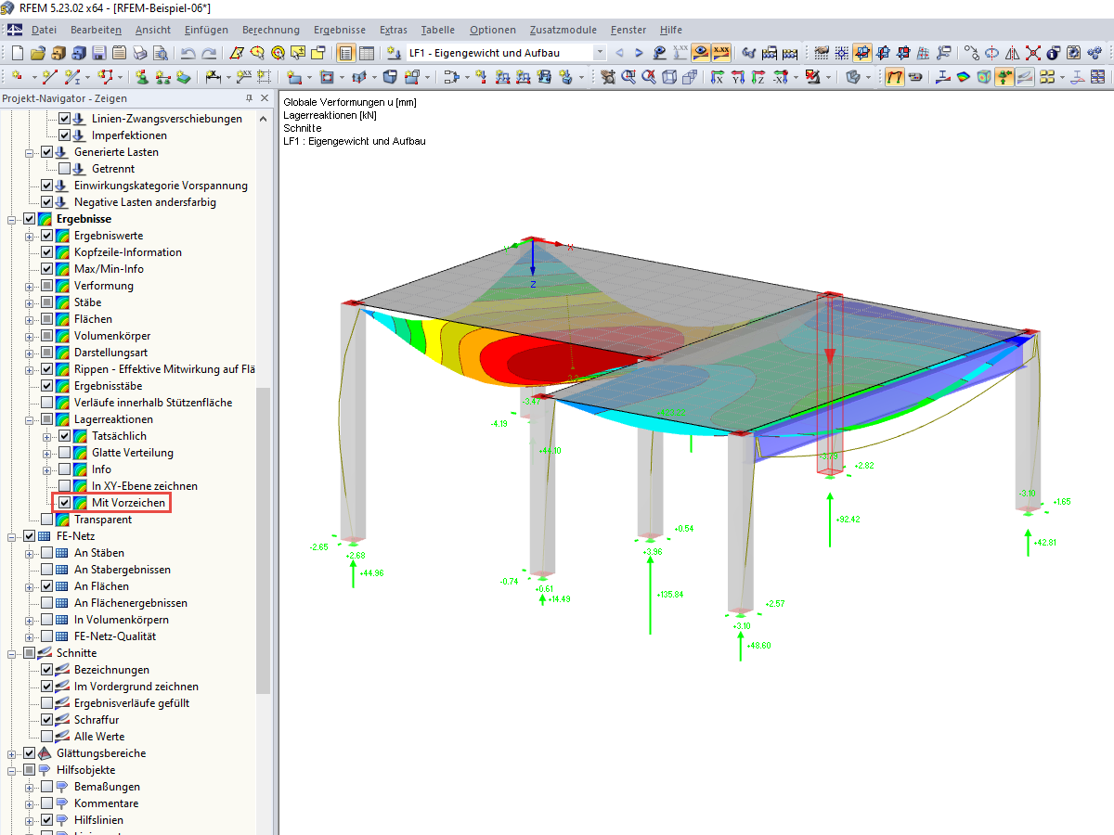Click the navigator panel pin button
The image size is (1114, 835).
point(249,98)
